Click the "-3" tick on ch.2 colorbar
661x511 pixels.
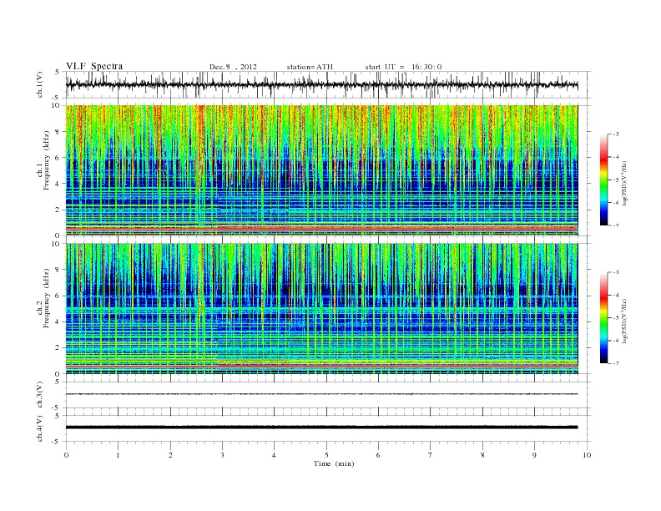616,272
